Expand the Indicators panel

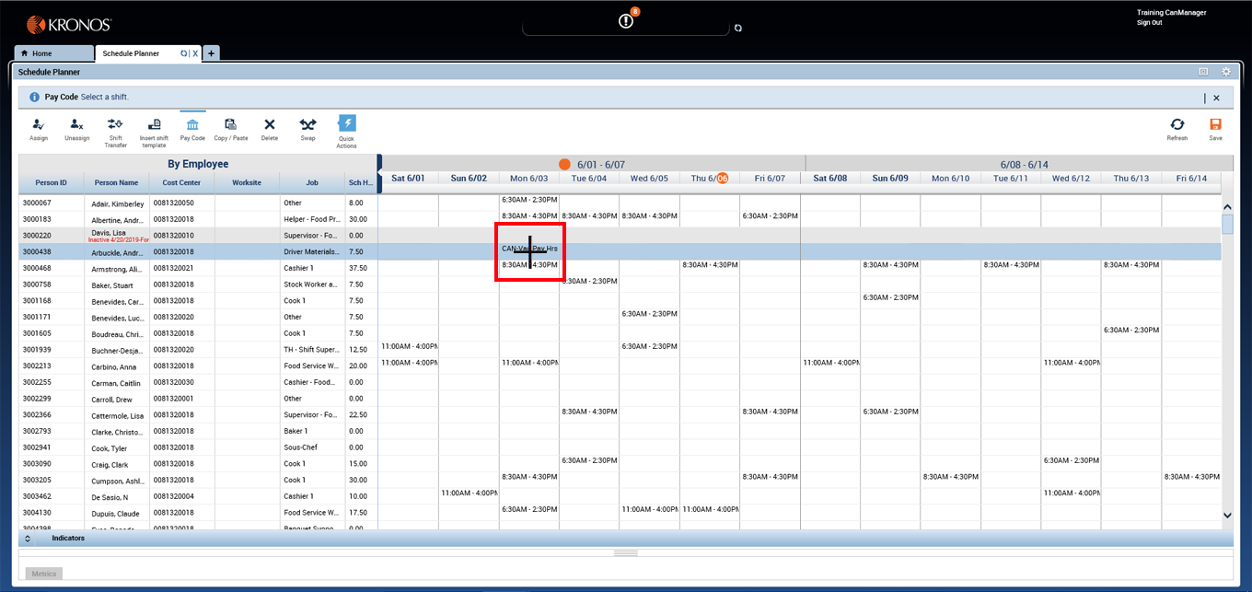[28, 539]
